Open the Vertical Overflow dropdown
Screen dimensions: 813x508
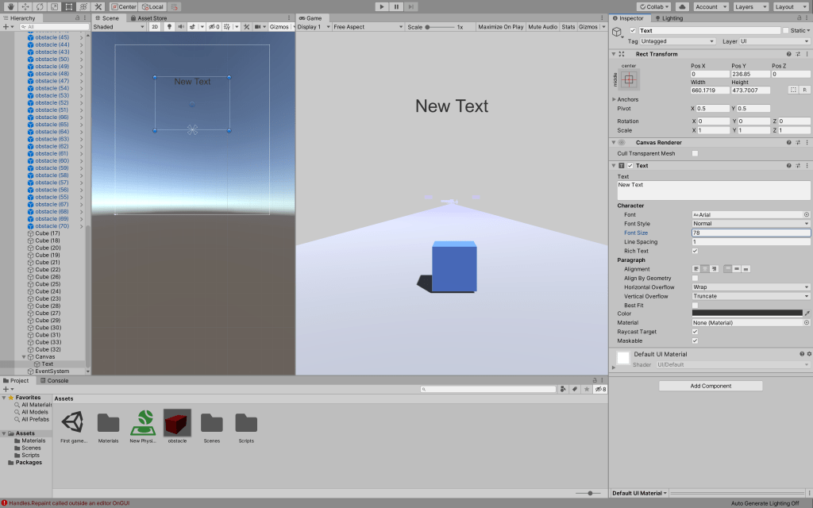click(x=750, y=296)
